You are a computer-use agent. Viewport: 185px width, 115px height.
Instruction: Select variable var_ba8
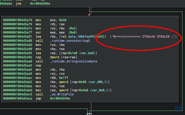pyautogui.click(x=87, y=53)
